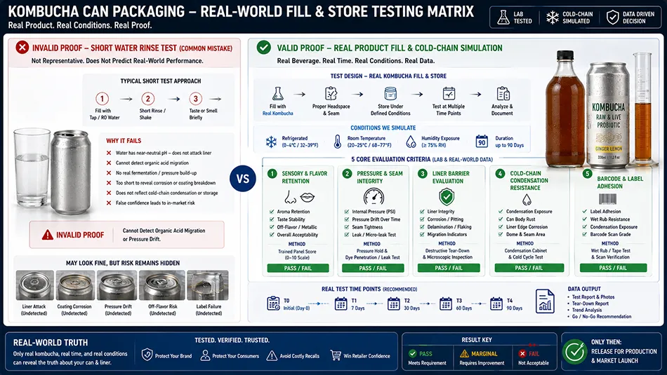Click the barcode icon under Label Adhesion
This screenshot has height=375, width=667.
[607, 199]
